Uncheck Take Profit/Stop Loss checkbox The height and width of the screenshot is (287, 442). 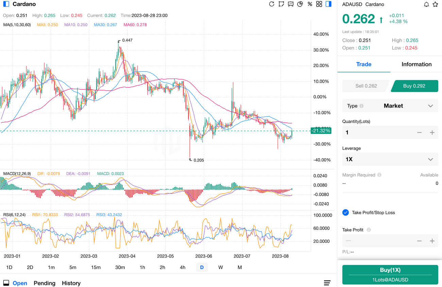pyautogui.click(x=345, y=212)
